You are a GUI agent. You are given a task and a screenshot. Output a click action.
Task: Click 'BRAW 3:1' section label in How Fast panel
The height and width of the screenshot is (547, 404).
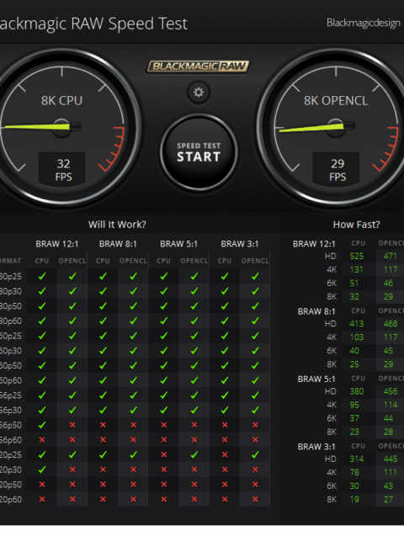[316, 447]
